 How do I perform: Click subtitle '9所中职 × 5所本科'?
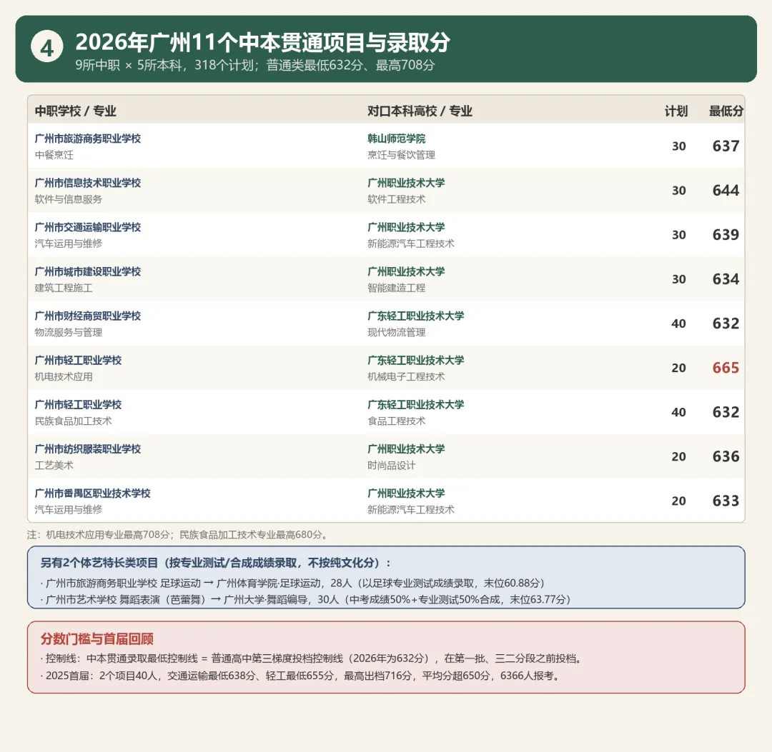pyautogui.click(x=129, y=65)
